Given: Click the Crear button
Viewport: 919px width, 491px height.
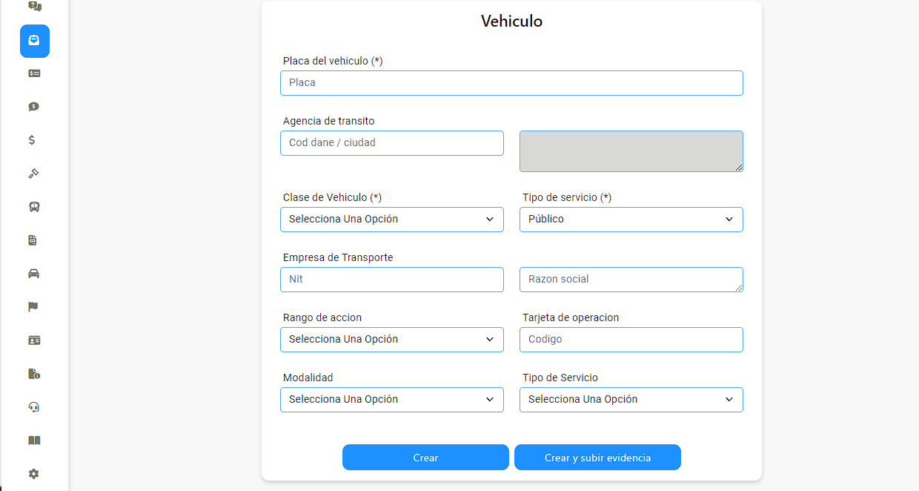Looking at the screenshot, I should click(x=425, y=458).
